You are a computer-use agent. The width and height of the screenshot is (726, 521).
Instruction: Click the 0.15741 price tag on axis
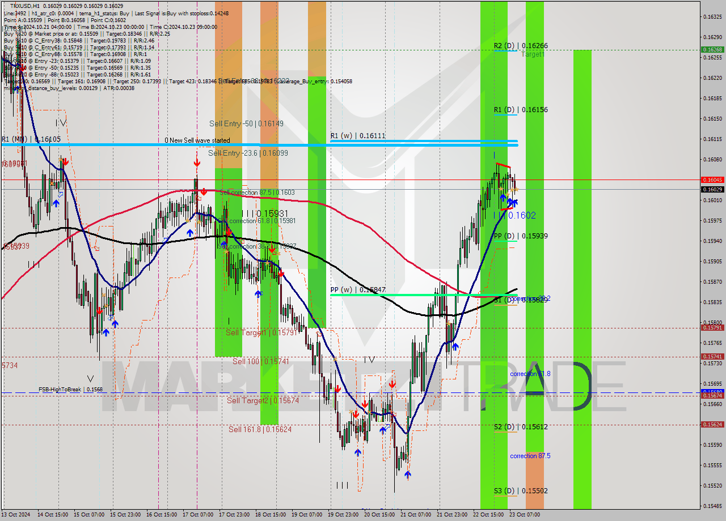tap(712, 356)
